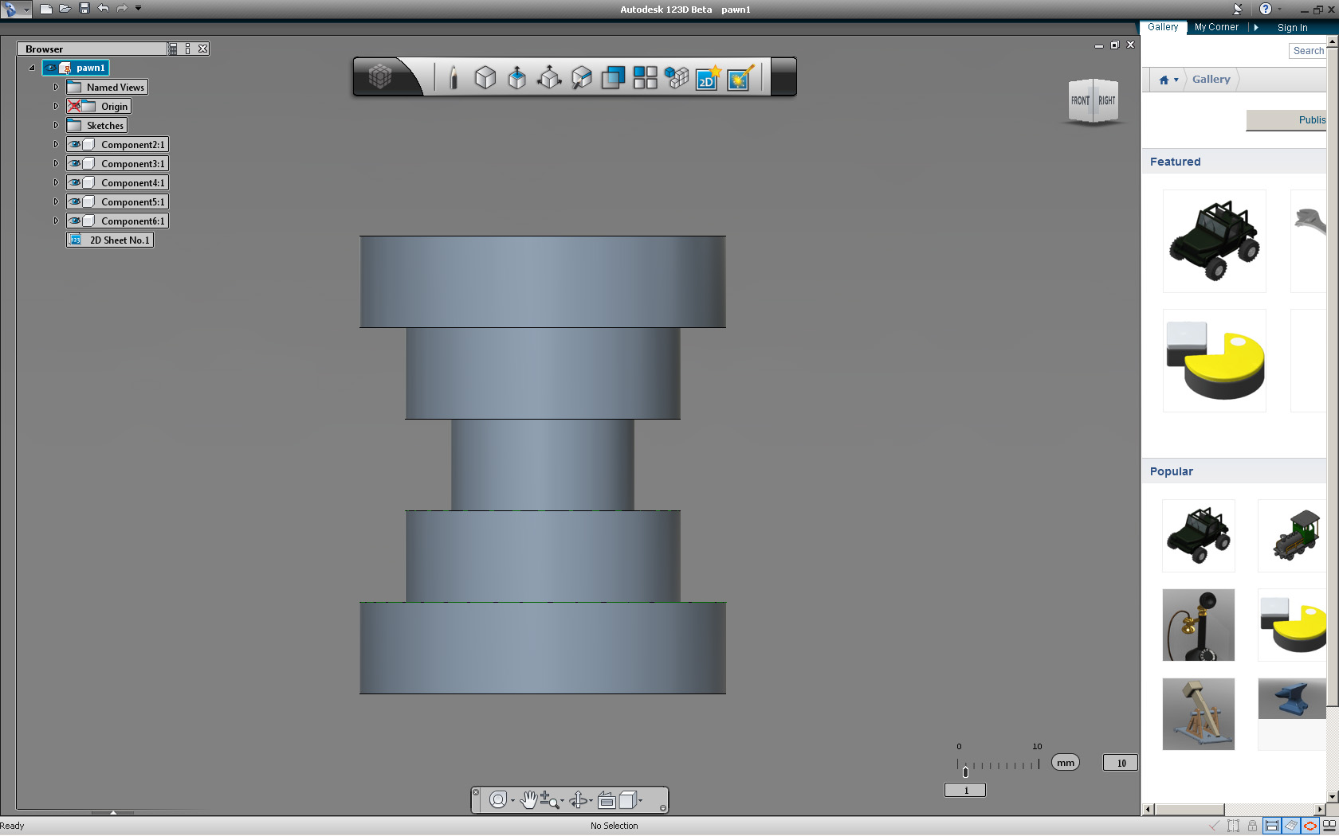
Task: Open the application menu cube button
Action: (x=380, y=76)
